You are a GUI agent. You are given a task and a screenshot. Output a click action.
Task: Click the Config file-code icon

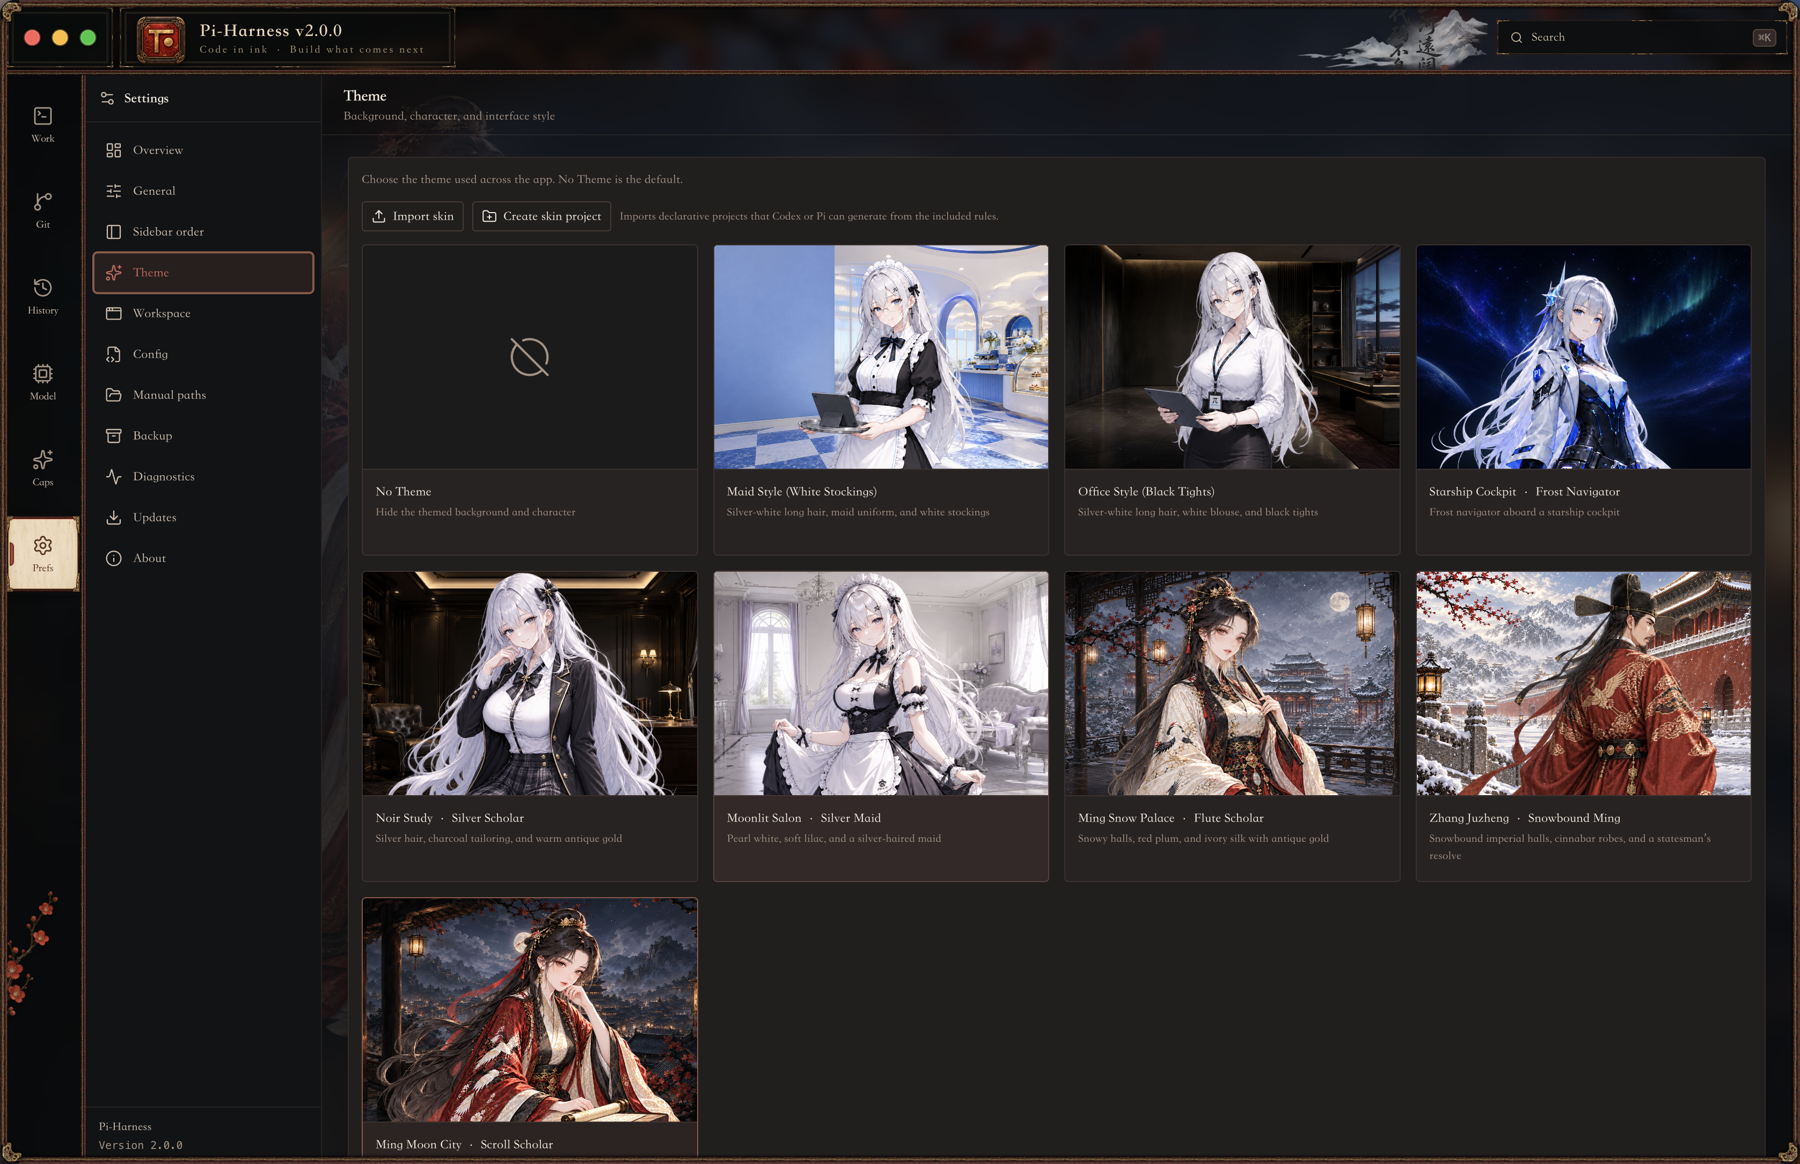(113, 354)
